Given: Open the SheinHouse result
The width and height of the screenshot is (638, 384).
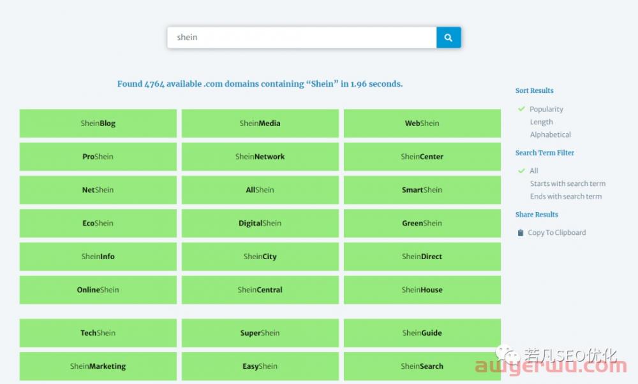Looking at the screenshot, I should [x=422, y=290].
